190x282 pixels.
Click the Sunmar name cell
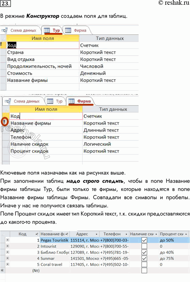pos(55,258)
